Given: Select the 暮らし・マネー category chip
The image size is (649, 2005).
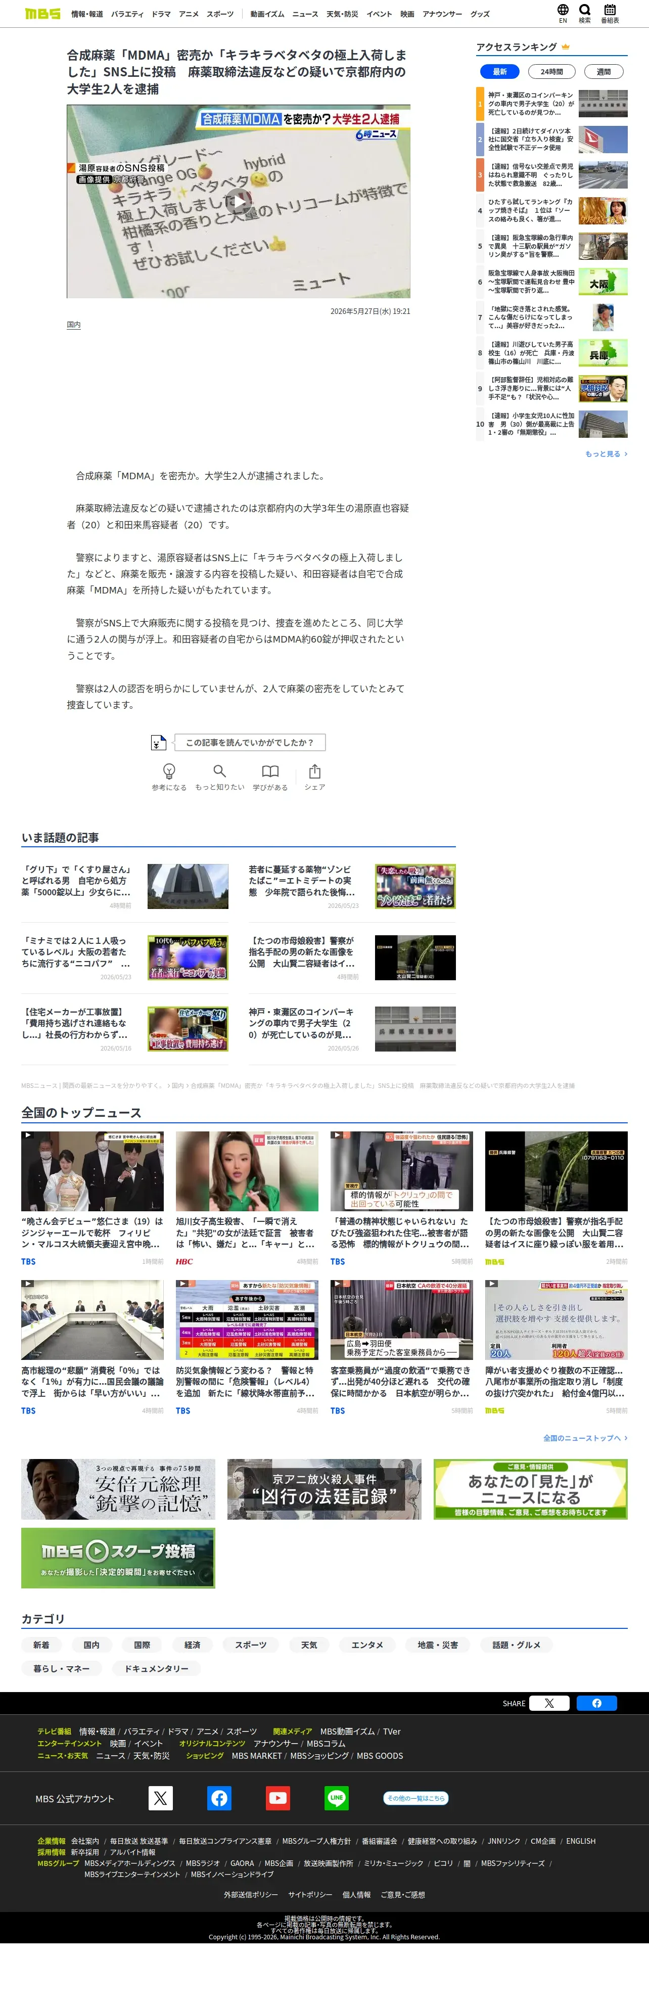Looking at the screenshot, I should click(62, 1668).
